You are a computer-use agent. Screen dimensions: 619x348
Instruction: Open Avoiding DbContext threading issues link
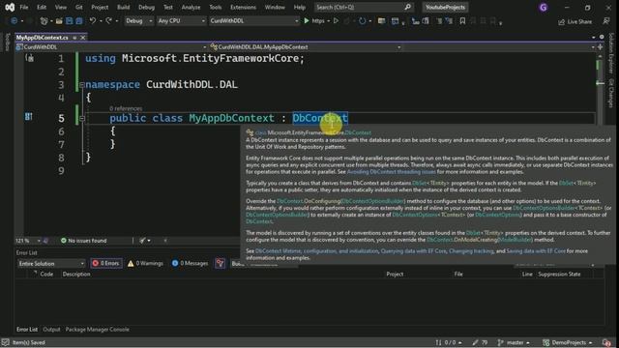click(x=391, y=172)
